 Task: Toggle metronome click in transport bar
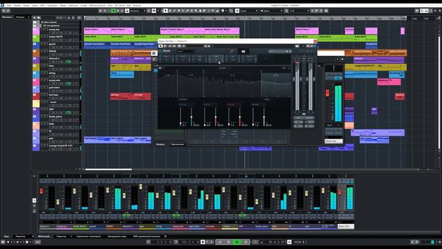pyautogui.click(x=289, y=242)
